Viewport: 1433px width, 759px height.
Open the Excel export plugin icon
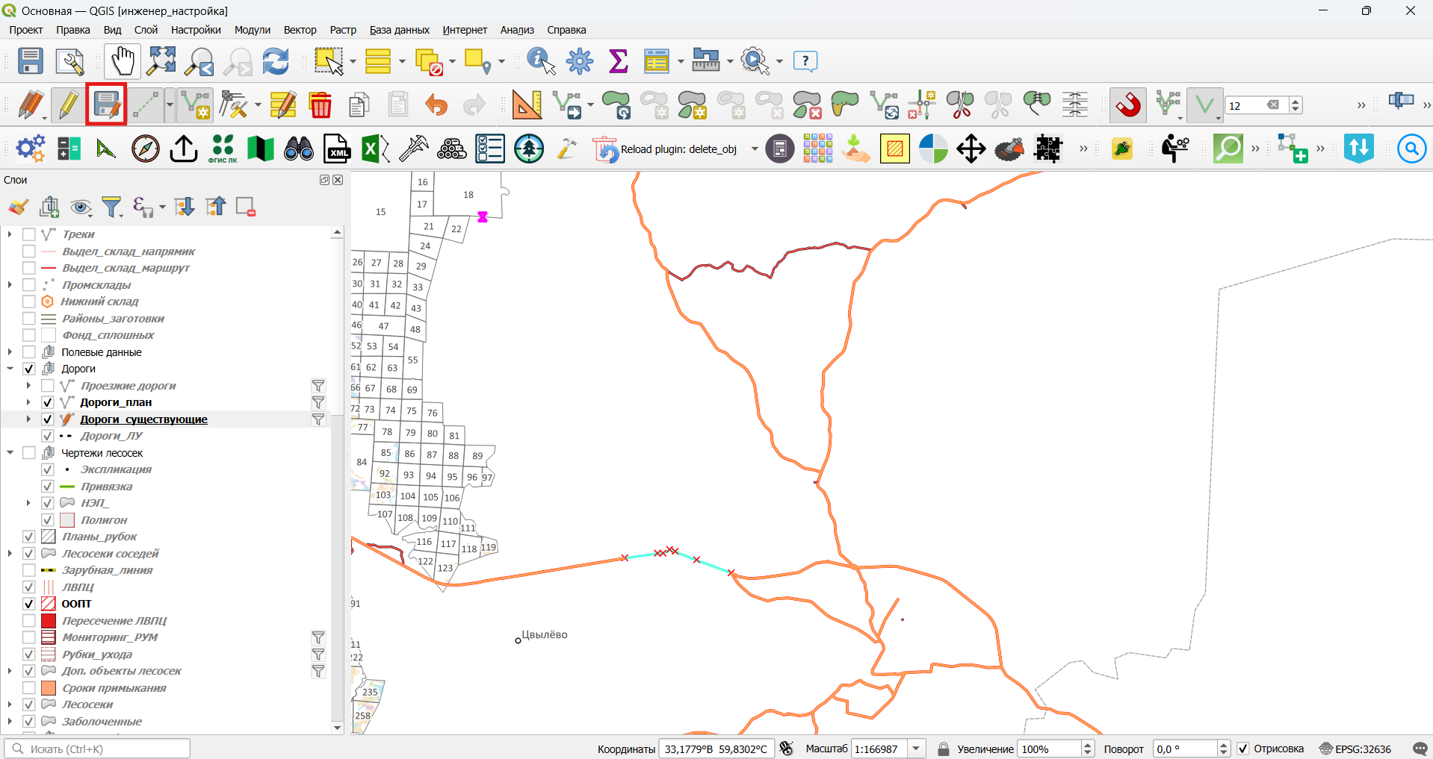click(375, 149)
